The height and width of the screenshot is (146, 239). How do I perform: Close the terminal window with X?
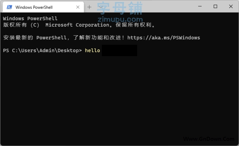click(x=231, y=6)
